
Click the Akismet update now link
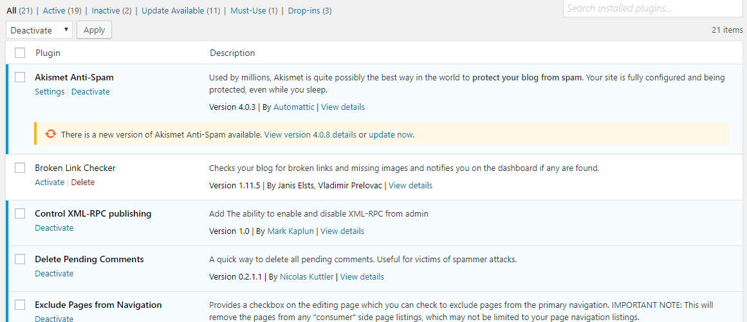point(391,134)
